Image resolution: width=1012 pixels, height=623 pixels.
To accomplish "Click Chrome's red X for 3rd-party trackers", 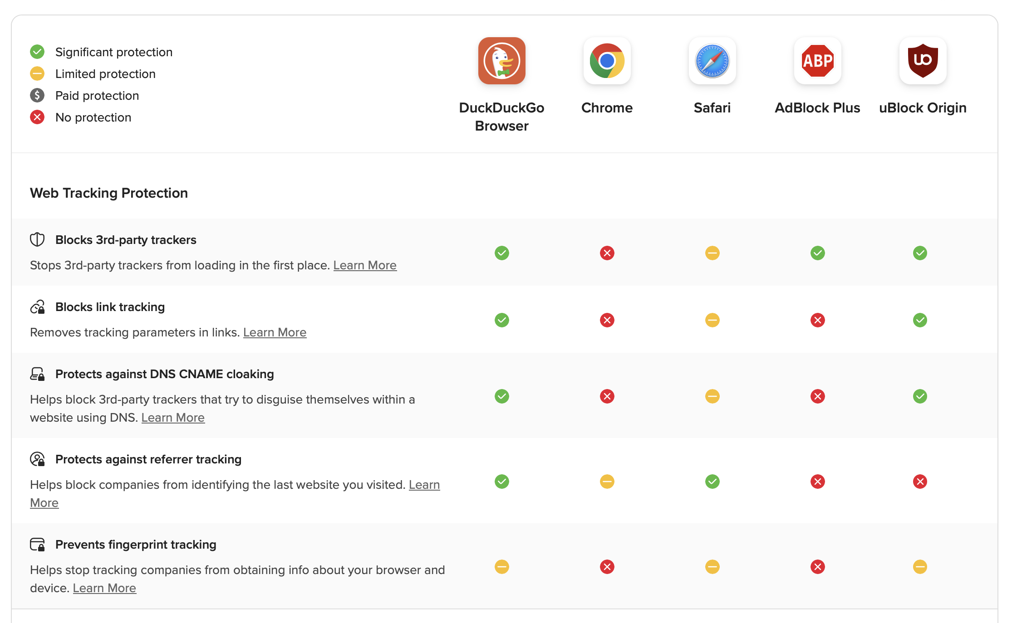I will (607, 253).
